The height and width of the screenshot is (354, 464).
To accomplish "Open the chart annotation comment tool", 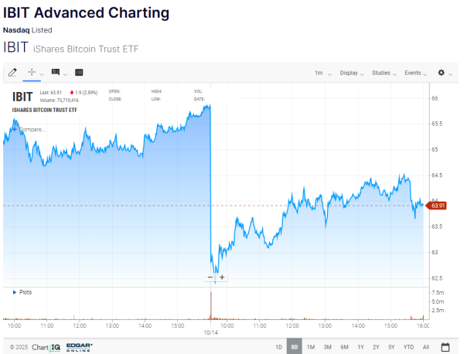I will pos(56,73).
